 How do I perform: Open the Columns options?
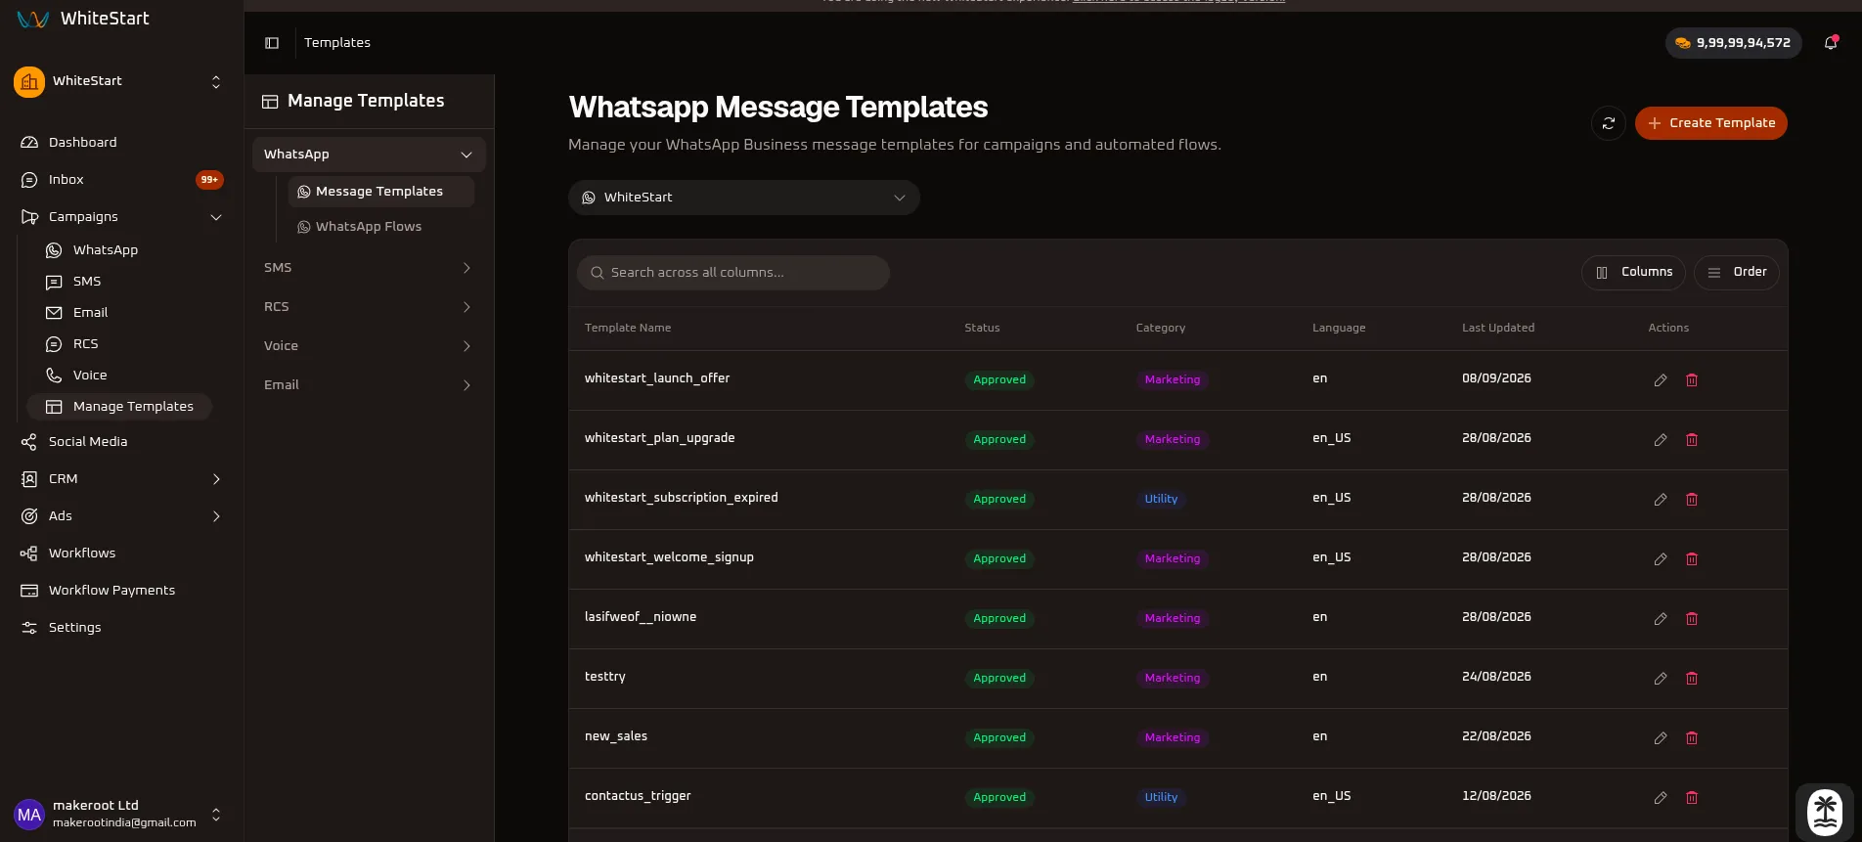click(x=1633, y=273)
